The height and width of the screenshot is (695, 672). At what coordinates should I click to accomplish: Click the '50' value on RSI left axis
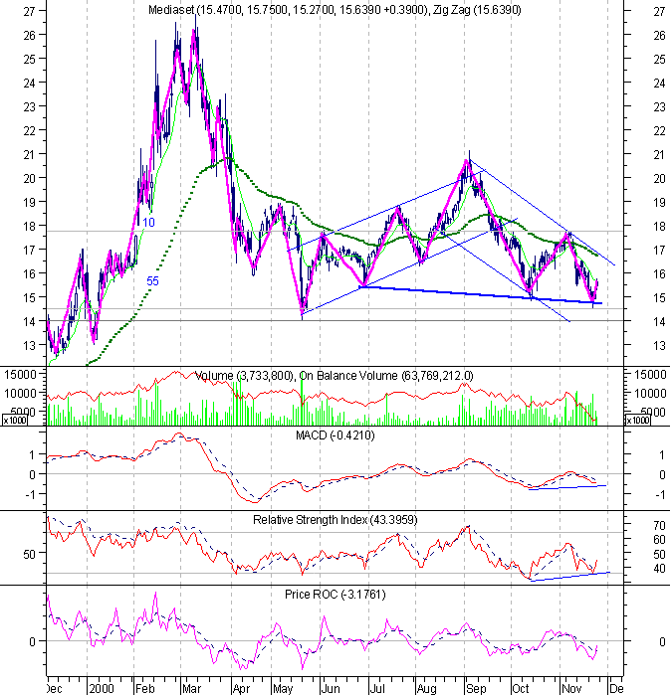coord(29,554)
